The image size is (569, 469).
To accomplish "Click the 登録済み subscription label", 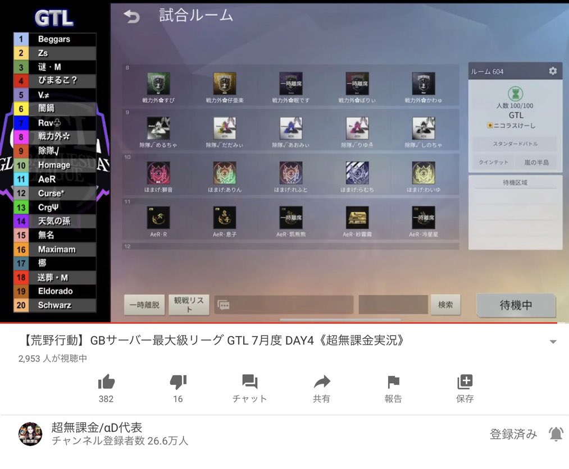I will point(513,433).
